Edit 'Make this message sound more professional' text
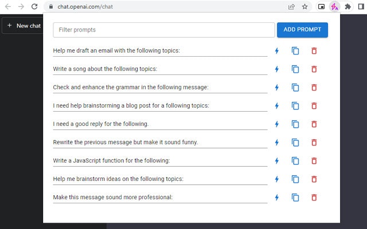Image resolution: width=367 pixels, height=229 pixels. 160,198
